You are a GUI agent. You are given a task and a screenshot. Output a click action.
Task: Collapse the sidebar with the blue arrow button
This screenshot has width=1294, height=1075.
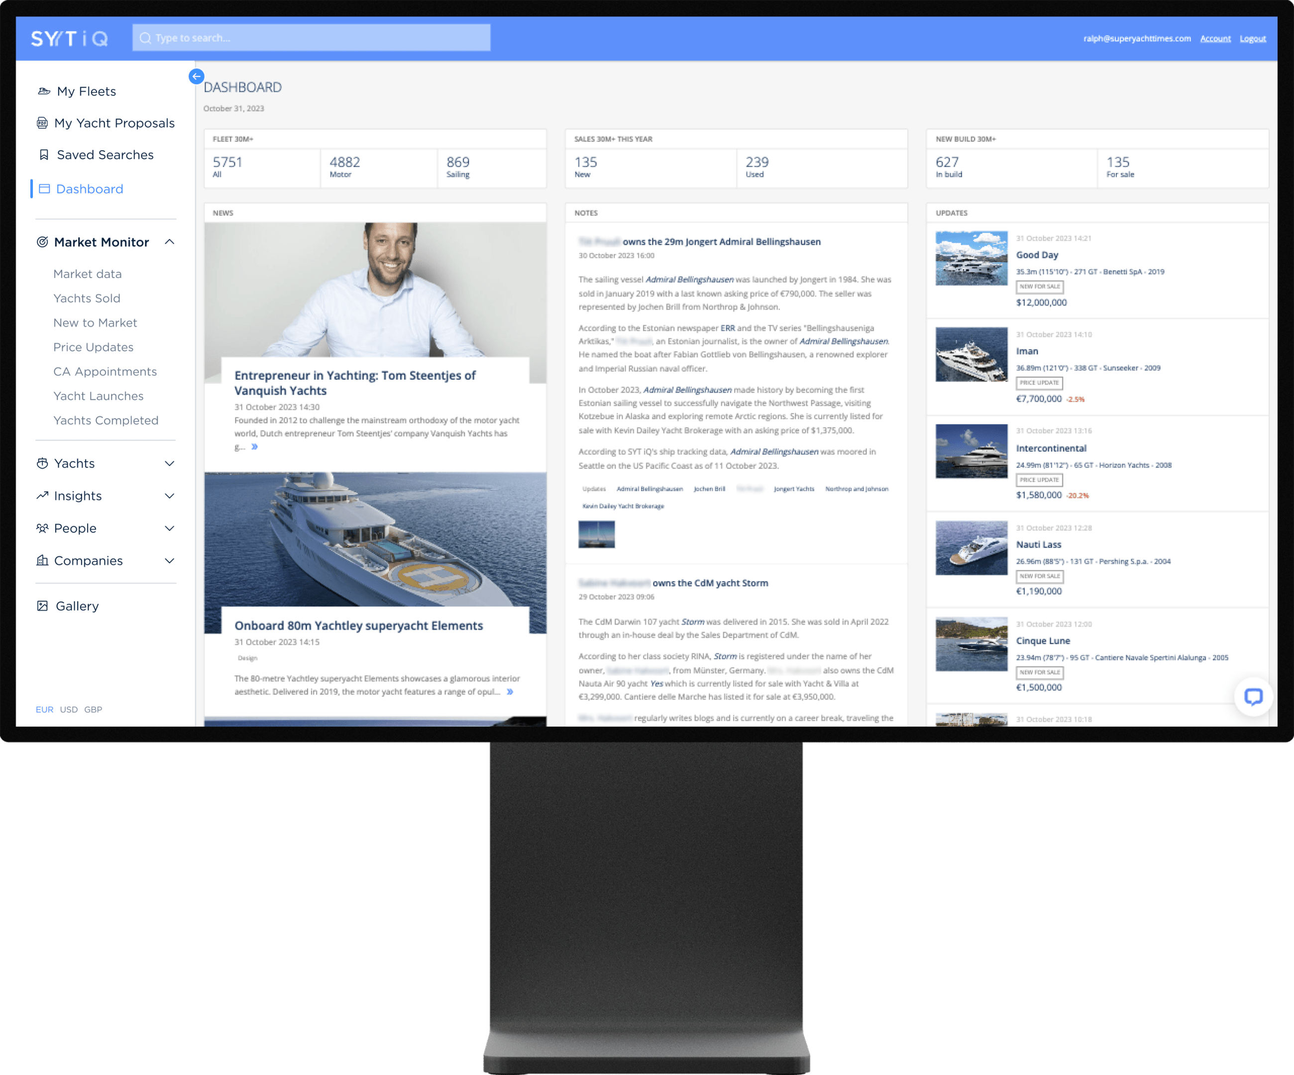pos(196,77)
